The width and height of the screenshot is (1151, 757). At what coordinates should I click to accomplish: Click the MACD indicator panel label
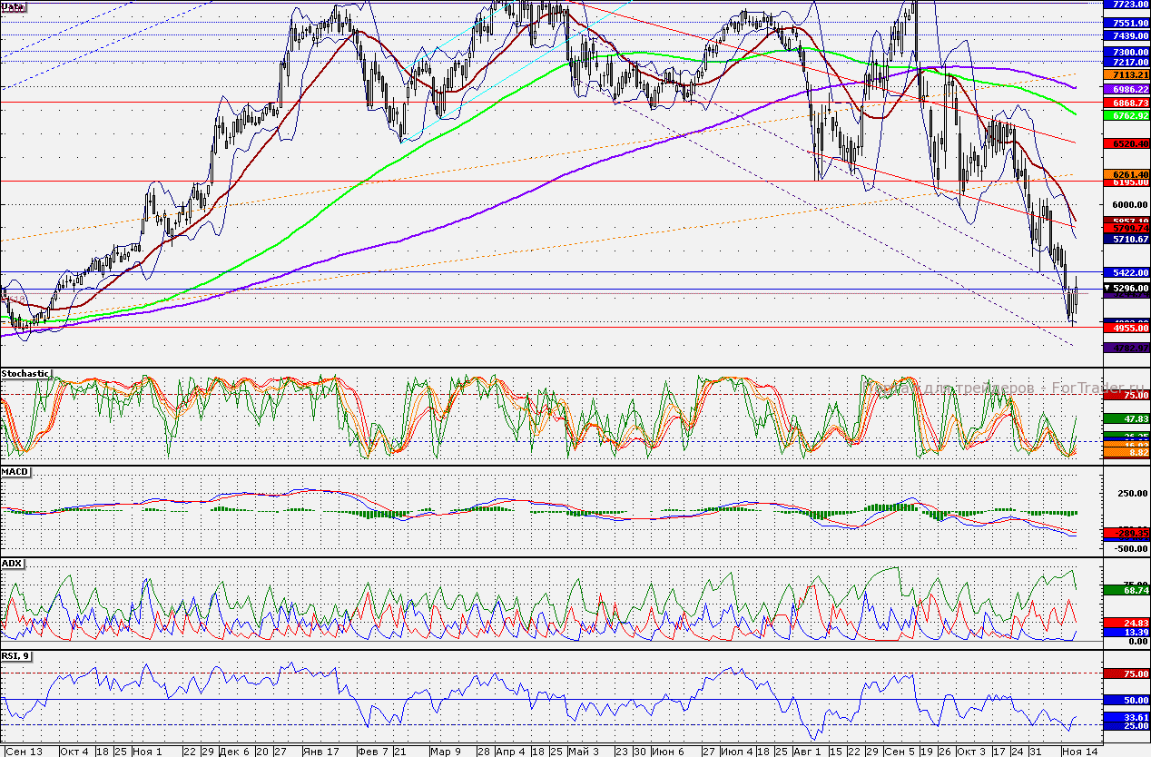[x=15, y=472]
